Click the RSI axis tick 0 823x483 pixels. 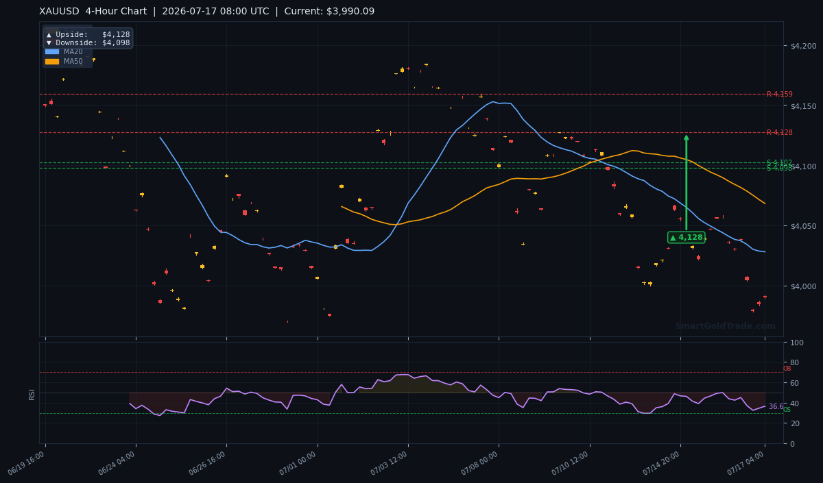coord(792,444)
